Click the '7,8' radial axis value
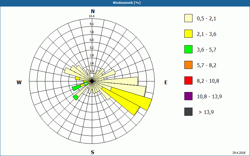Viewport: 250px width, 156px height. 92,32
